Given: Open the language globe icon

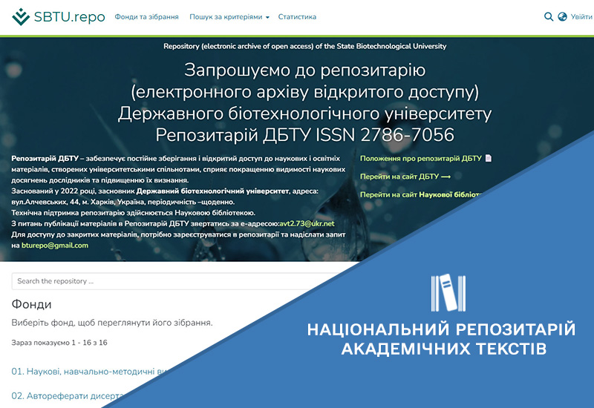Looking at the screenshot, I should (563, 16).
